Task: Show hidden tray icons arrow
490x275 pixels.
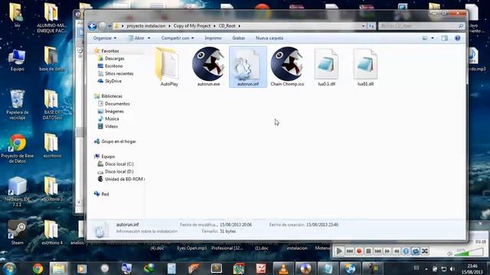Action: point(426,268)
